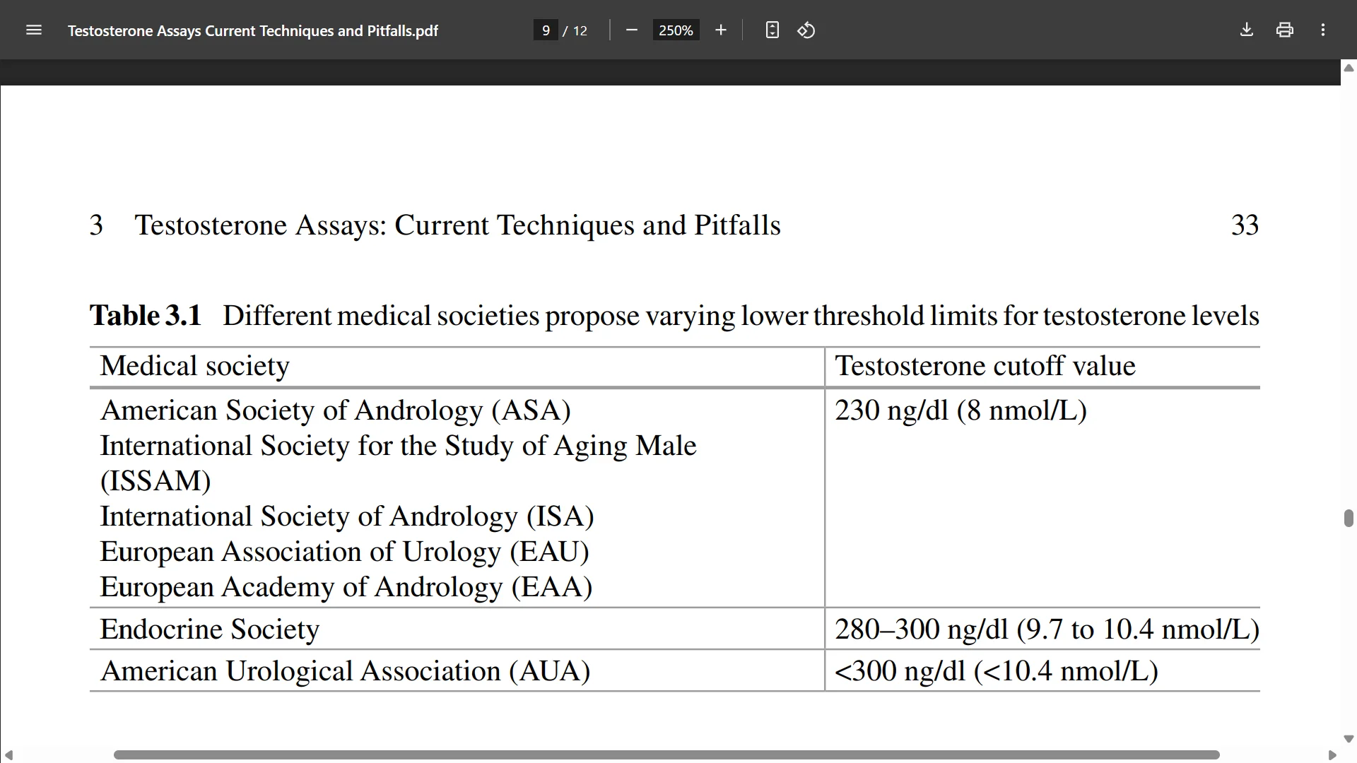This screenshot has height=763, width=1357.
Task: Click the "(ISSAM)" text line
Action: coord(155,481)
